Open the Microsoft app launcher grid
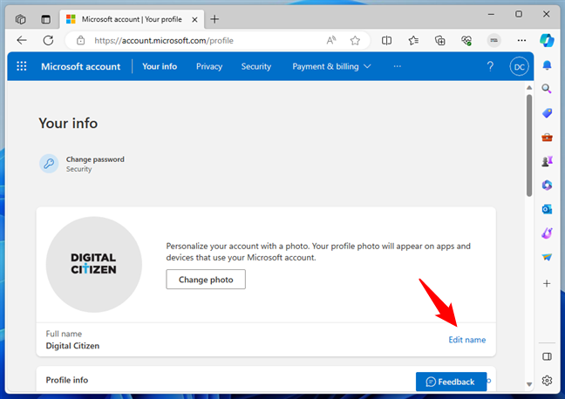Screen dimensions: 565x399 pyautogui.click(x=22, y=66)
